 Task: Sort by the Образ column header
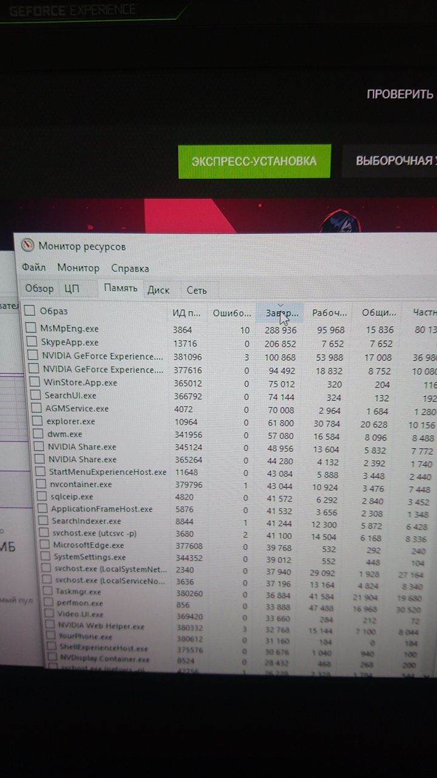point(54,311)
